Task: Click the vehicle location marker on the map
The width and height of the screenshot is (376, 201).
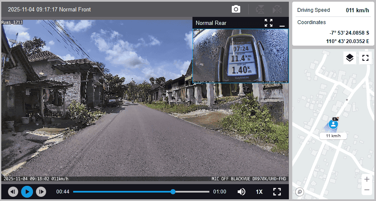Action: pos(333,124)
